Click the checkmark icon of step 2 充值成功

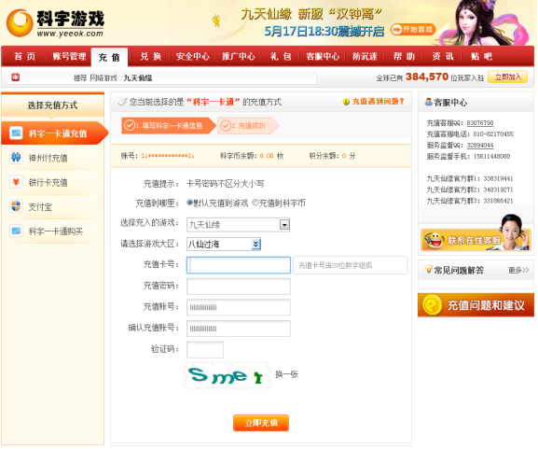click(x=226, y=126)
